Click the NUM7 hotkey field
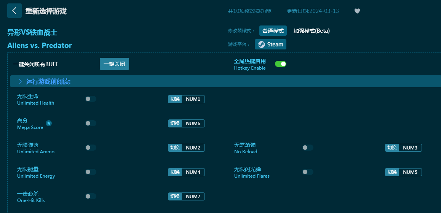The width and height of the screenshot is (441, 213). [193, 196]
